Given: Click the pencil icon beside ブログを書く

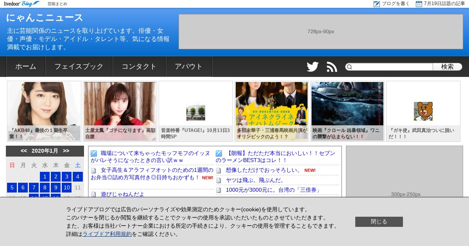Looking at the screenshot, I should [377, 4].
